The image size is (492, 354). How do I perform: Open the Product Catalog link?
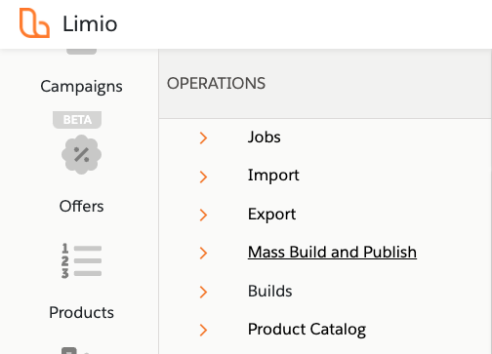tap(307, 330)
